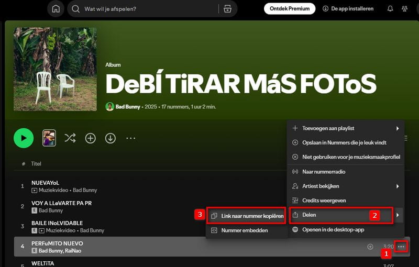Select track VOY A LLeVARTE PA PR
The image size is (419, 267).
click(x=61, y=203)
